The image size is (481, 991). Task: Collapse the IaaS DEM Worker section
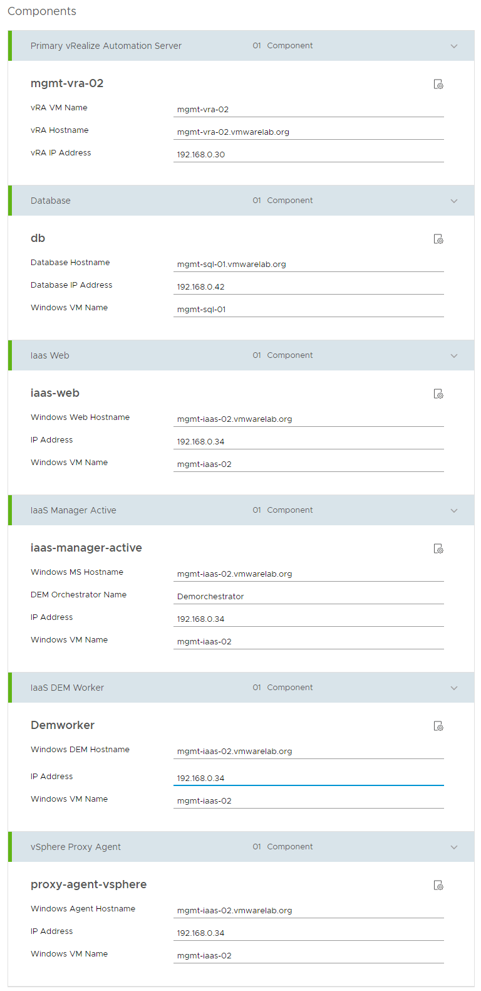(454, 688)
